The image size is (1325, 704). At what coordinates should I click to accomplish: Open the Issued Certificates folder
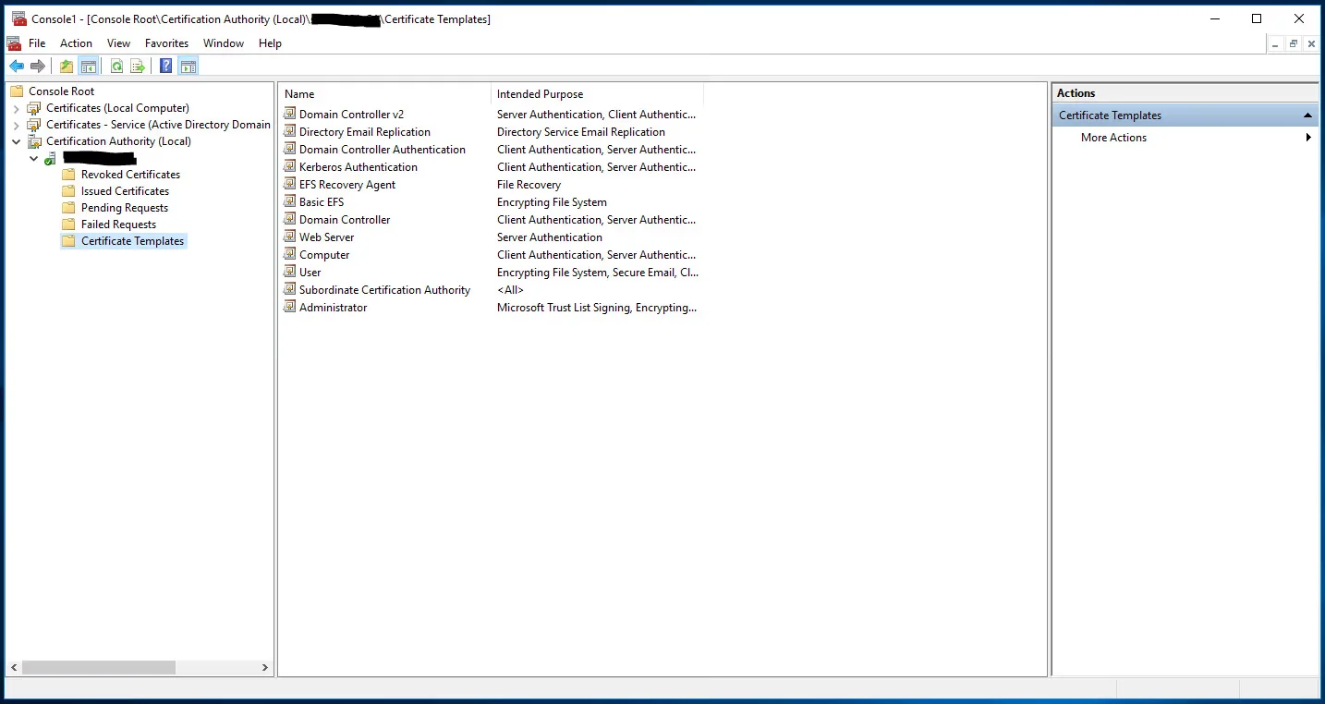click(x=125, y=191)
